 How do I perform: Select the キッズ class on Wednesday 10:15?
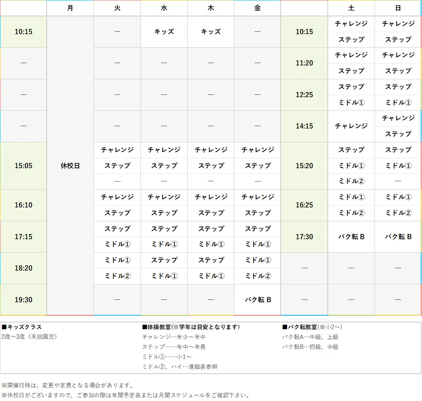pos(163,32)
